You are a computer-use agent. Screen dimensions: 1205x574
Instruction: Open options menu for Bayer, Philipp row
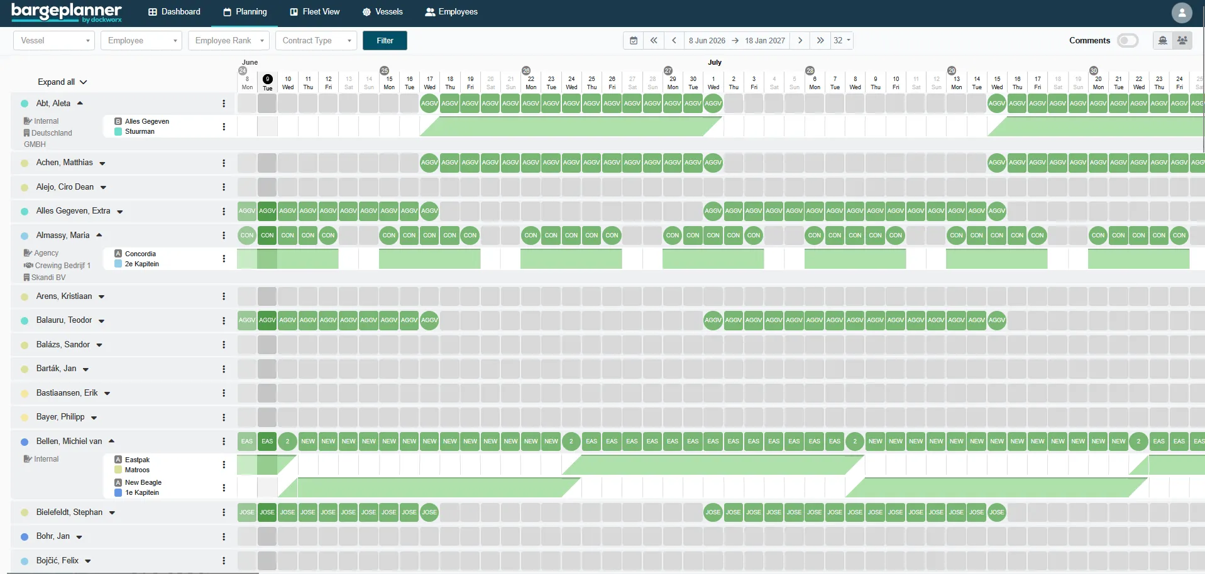[x=224, y=418]
